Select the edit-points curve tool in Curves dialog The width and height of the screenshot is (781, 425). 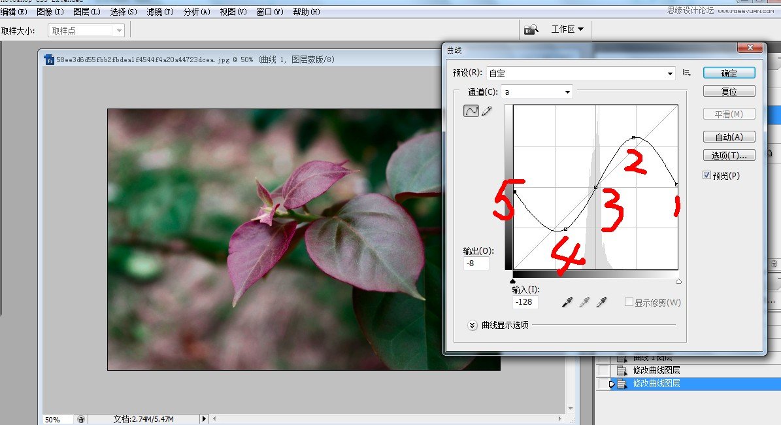click(471, 110)
